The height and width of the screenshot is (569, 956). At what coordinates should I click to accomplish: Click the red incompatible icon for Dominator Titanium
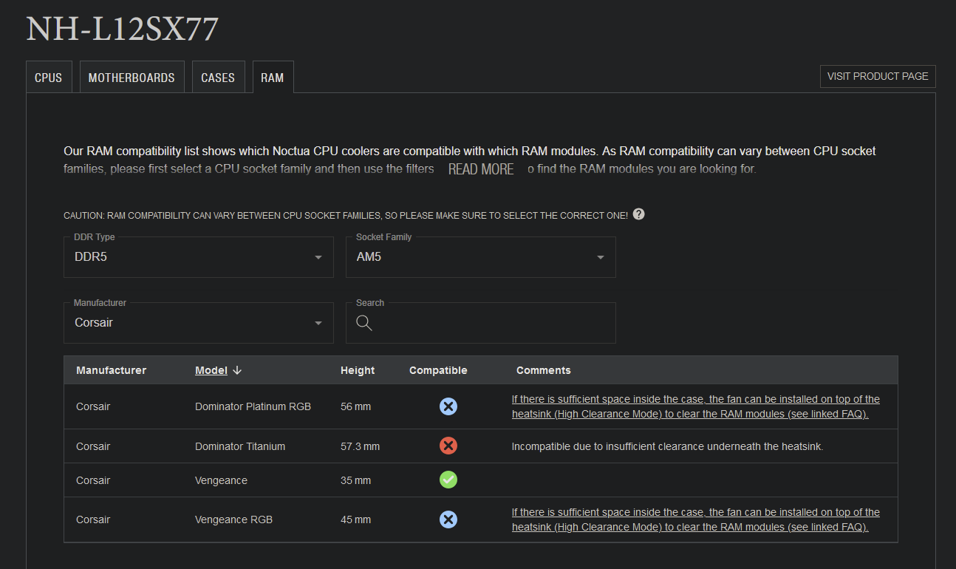(x=448, y=446)
